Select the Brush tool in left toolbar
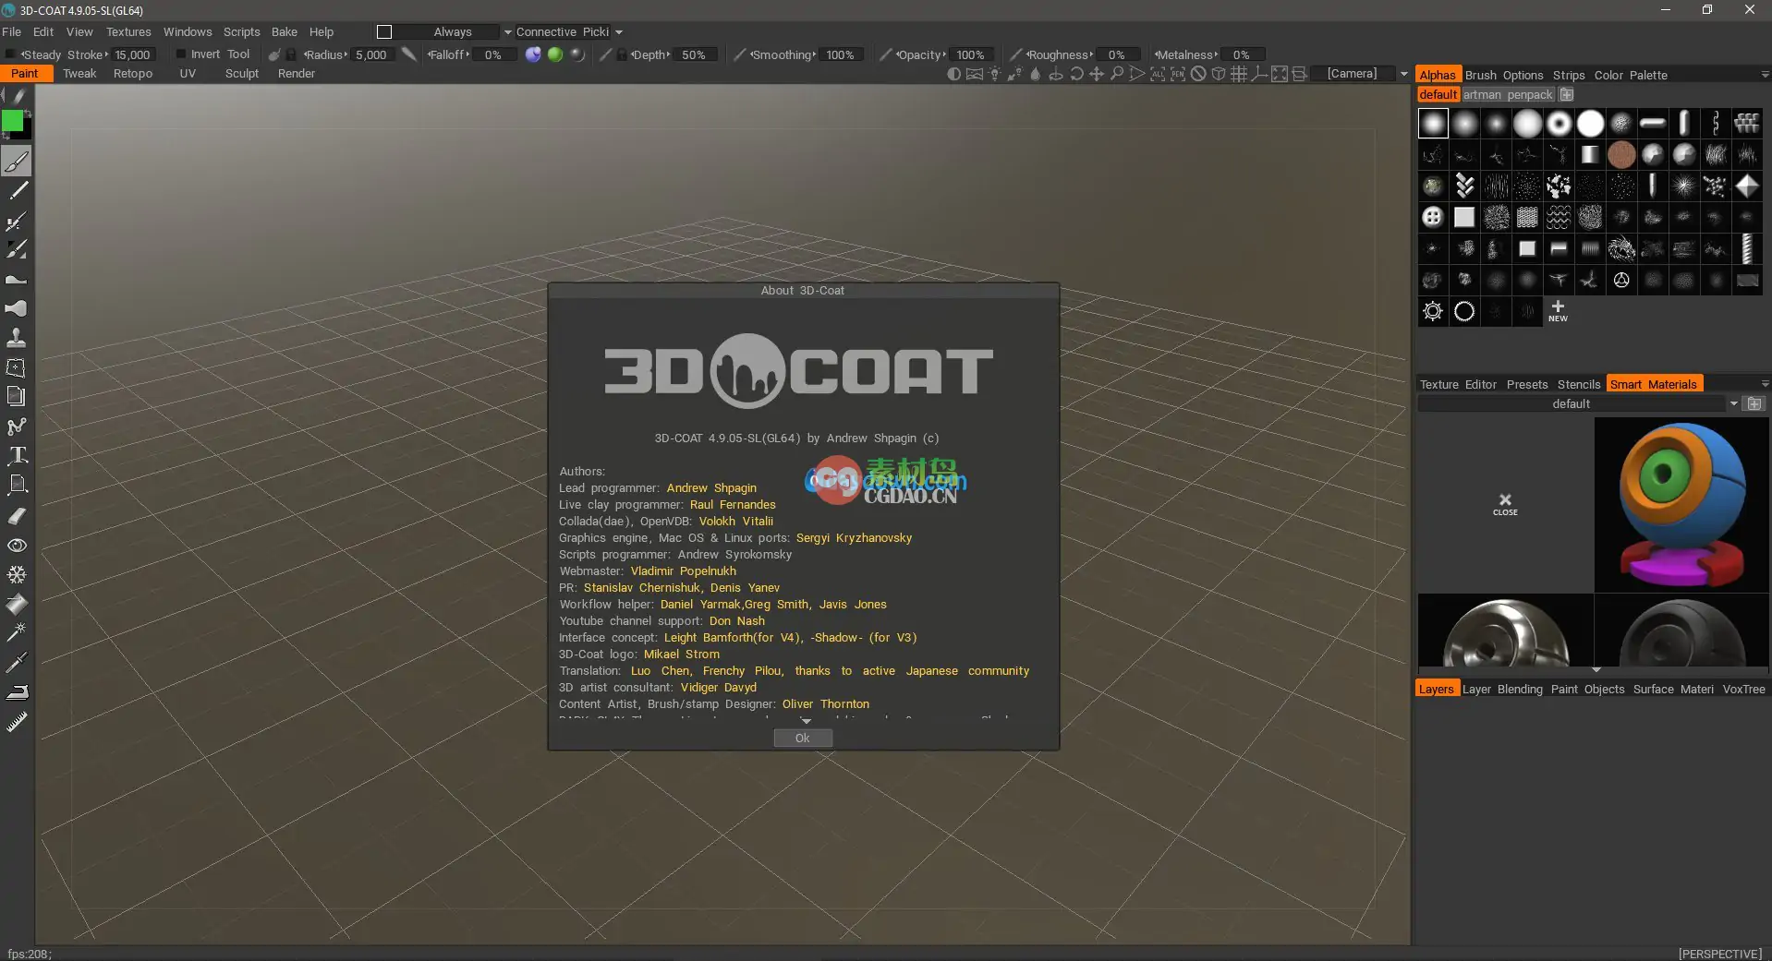This screenshot has height=961, width=1772. coord(17,162)
